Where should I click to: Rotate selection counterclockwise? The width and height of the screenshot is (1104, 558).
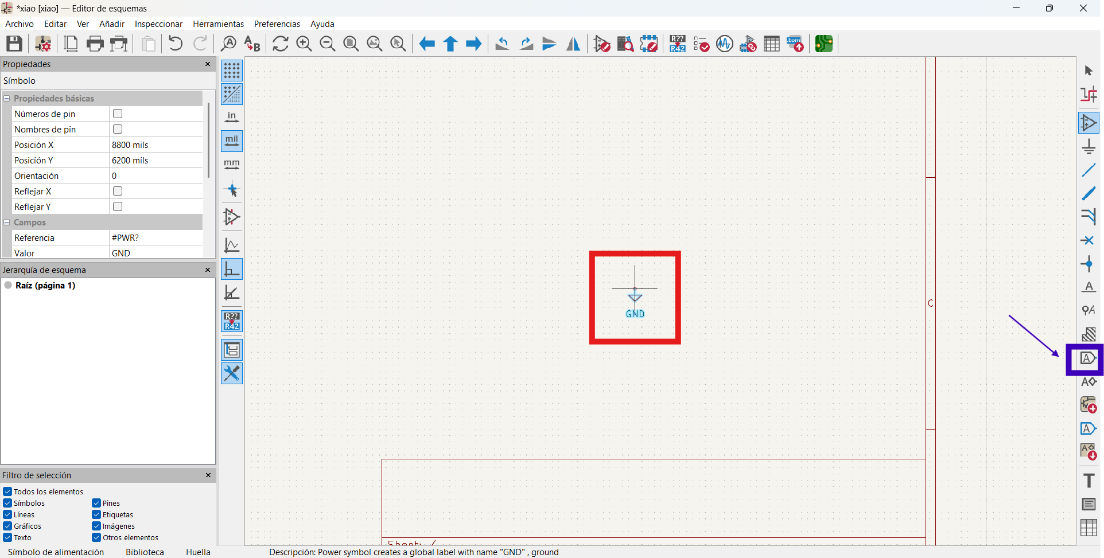502,44
